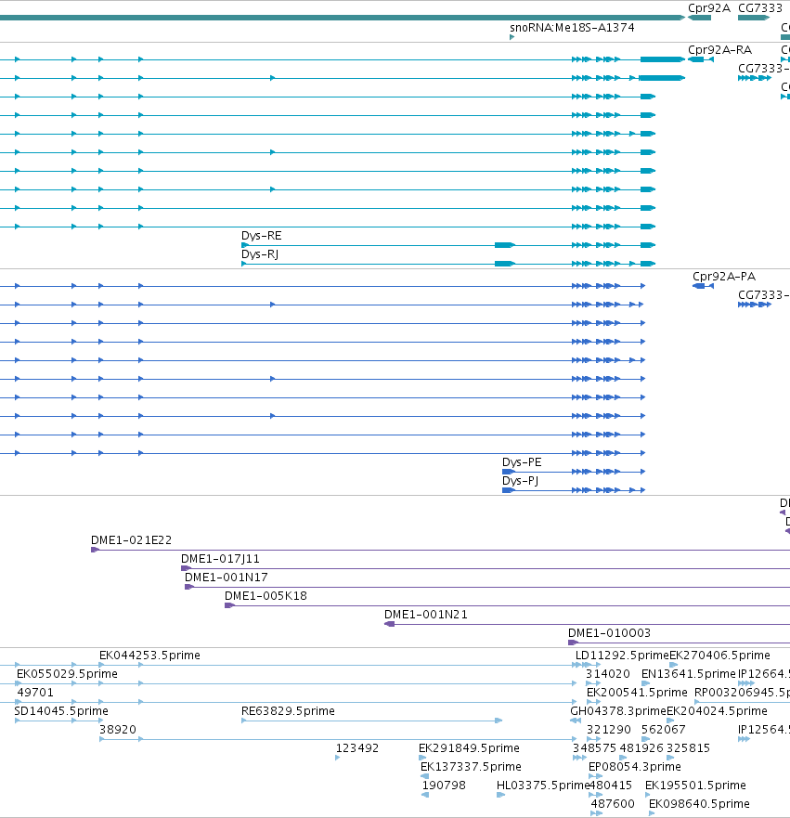The image size is (790, 818).
Task: Click the 123492 feature label
Action: pos(357,748)
